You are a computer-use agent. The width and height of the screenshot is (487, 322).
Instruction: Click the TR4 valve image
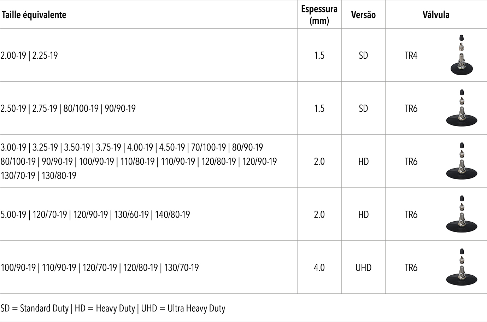(x=461, y=55)
